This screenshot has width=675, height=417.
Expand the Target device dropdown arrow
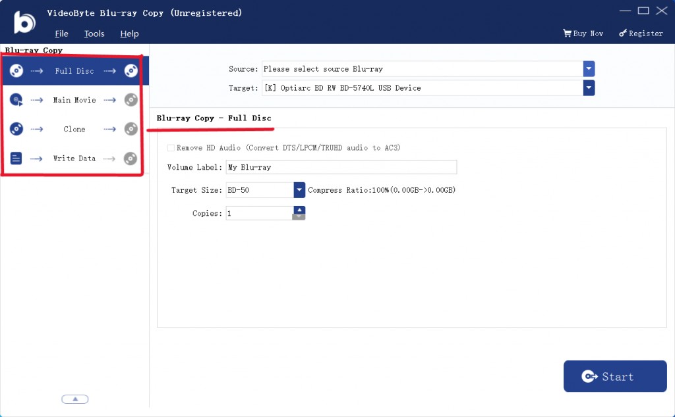tap(589, 88)
